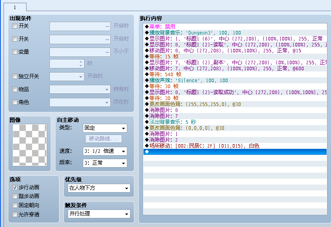Select the 消除图片: 2 command
This screenshot has height=227, width=331.
click(235, 140)
